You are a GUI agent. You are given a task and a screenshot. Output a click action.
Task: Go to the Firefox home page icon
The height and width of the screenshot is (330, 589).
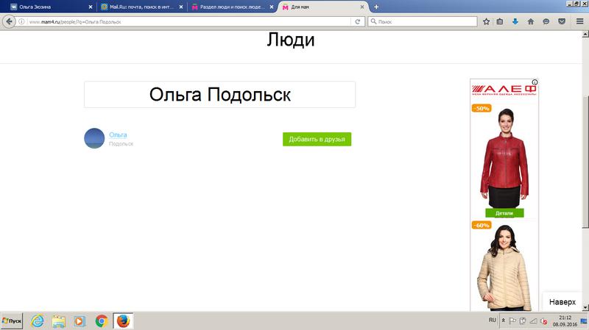(x=530, y=21)
